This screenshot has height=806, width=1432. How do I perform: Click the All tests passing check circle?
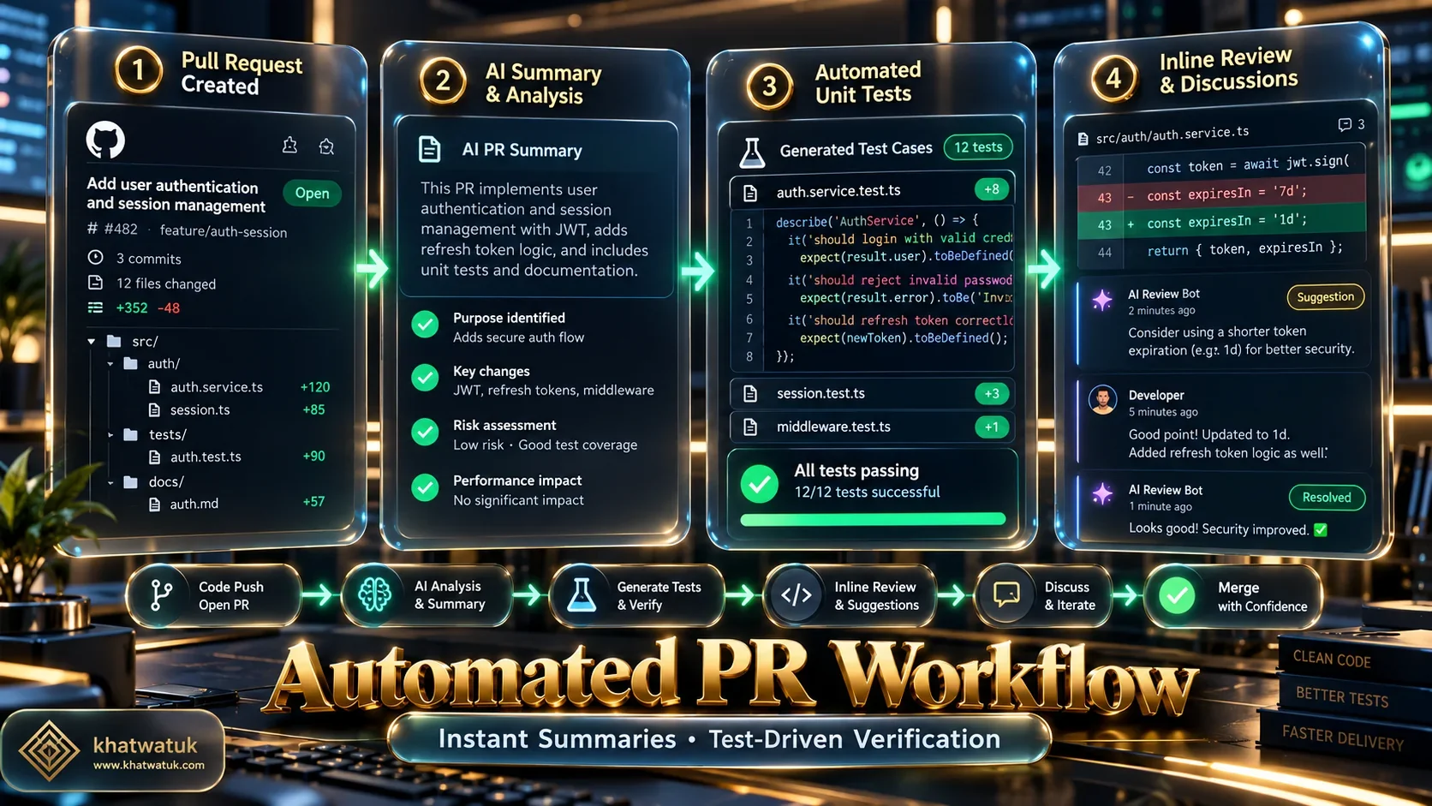[x=759, y=483]
